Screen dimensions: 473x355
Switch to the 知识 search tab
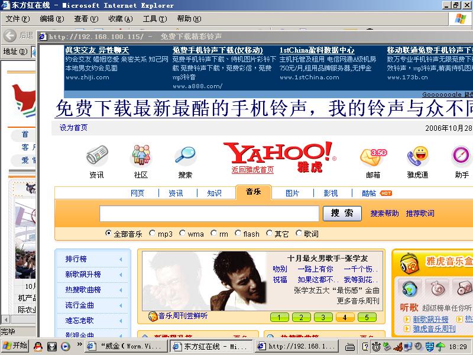pyautogui.click(x=214, y=193)
